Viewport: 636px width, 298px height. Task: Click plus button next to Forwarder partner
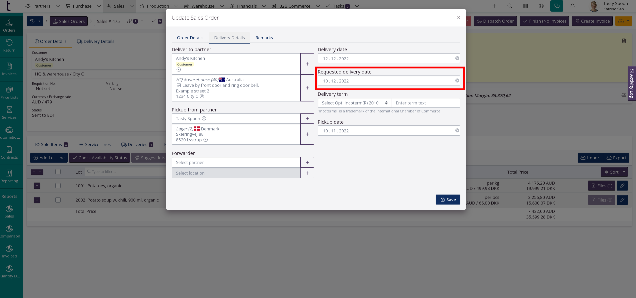tap(307, 162)
